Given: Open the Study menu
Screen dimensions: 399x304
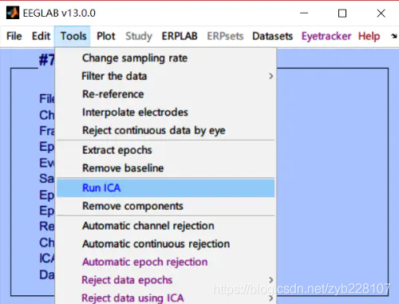Looking at the screenshot, I should 139,36.
